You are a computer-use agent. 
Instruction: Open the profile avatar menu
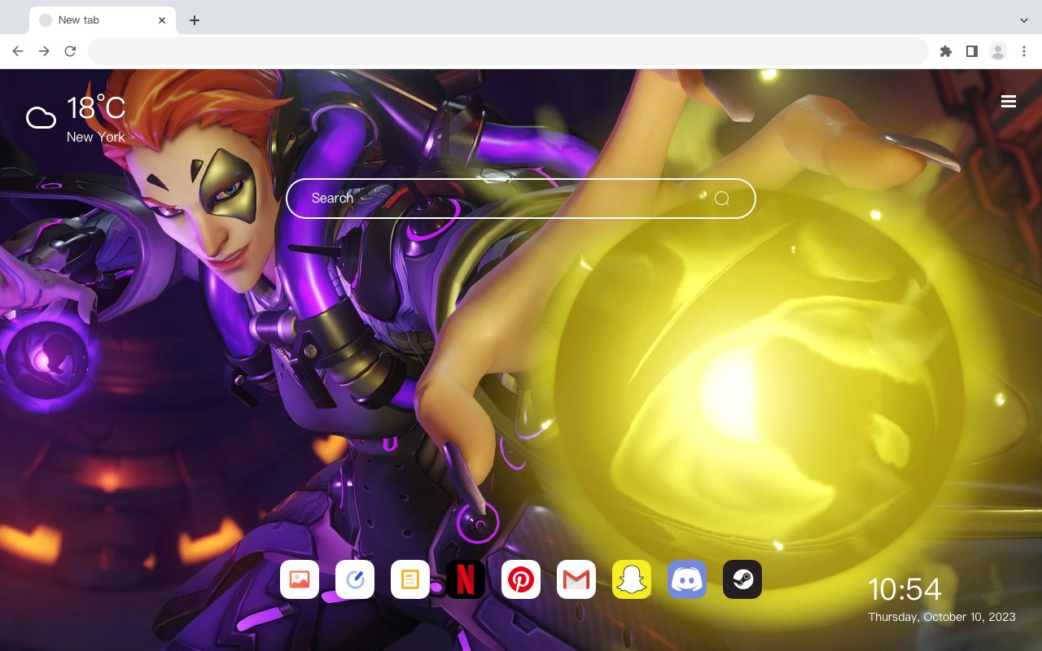pyautogui.click(x=998, y=51)
